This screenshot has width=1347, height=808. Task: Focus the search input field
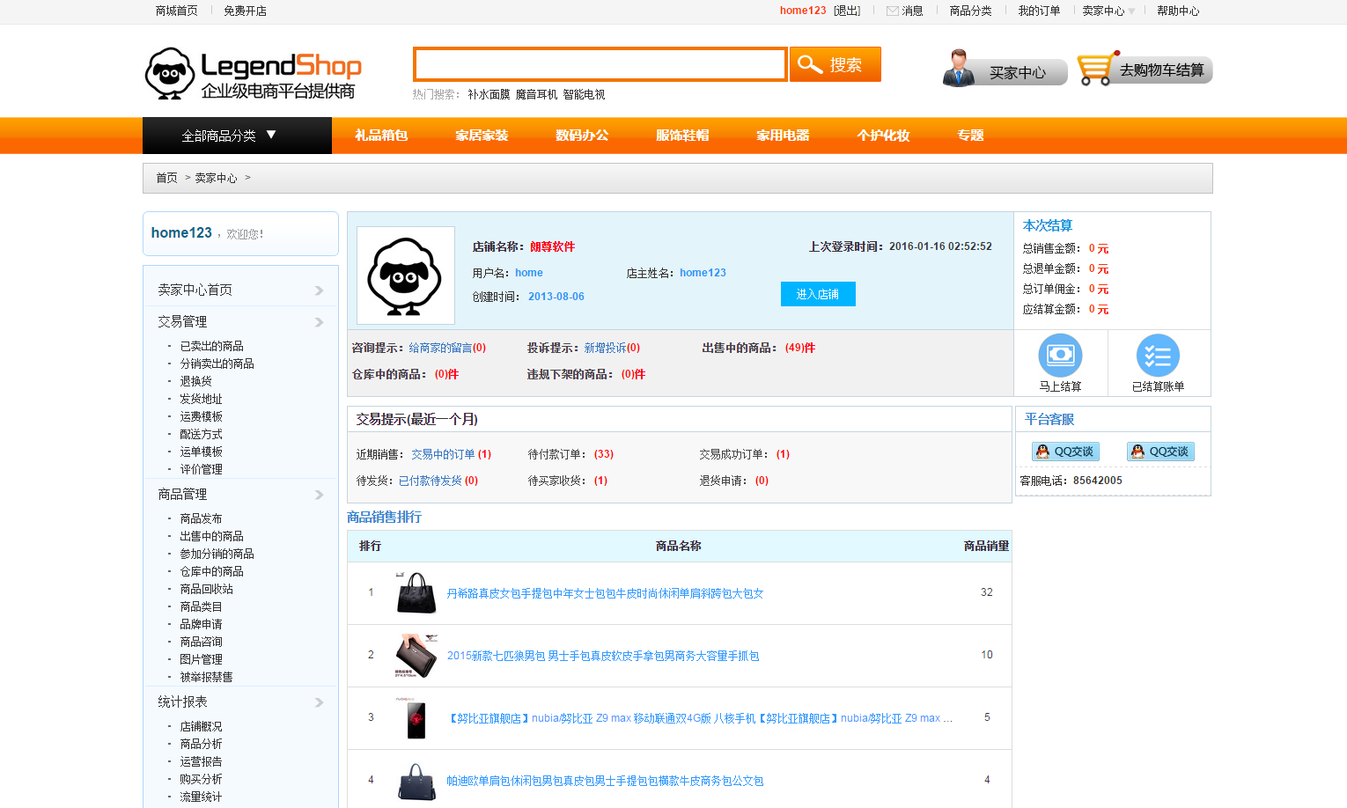[x=600, y=64]
